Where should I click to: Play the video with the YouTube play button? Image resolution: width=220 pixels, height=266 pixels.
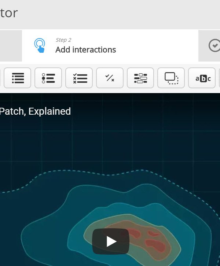(111, 241)
